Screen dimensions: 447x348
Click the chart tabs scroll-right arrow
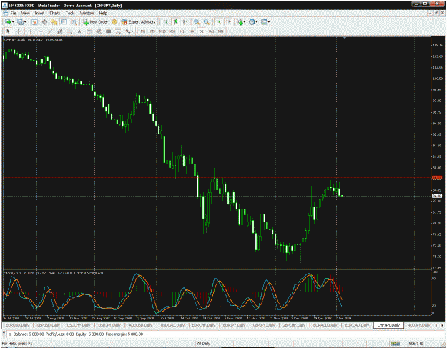(443, 325)
